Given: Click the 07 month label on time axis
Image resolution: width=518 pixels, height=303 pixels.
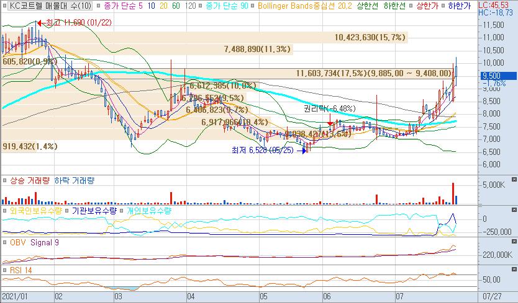Looking at the screenshot, I should [x=399, y=296].
